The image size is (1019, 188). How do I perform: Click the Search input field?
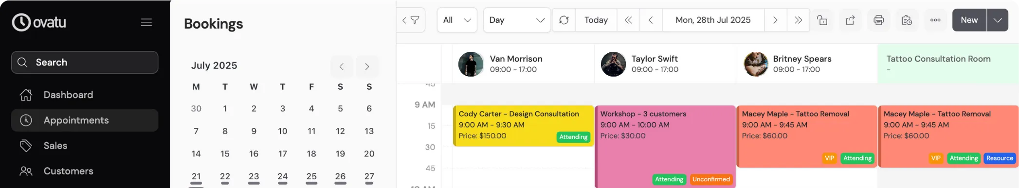85,63
